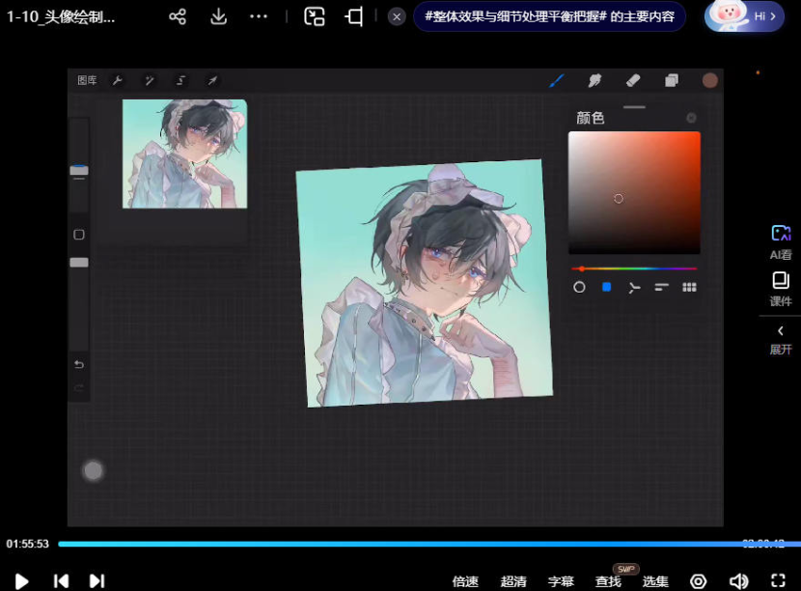Screen dimensions: 801x591
Task: Open the Actions wrench menu
Action: pyautogui.click(x=117, y=80)
